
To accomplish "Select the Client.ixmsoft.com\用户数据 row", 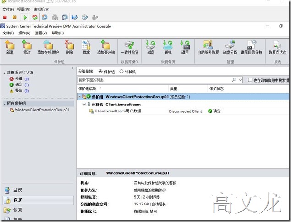I will click(183, 111).
